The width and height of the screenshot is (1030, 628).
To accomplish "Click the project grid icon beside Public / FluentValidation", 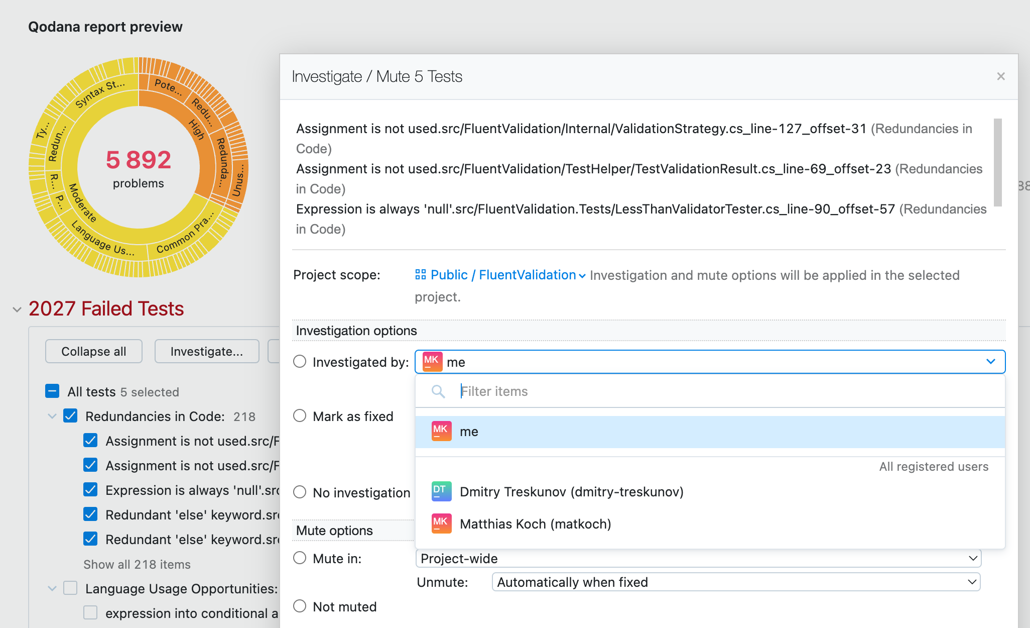I will [421, 274].
